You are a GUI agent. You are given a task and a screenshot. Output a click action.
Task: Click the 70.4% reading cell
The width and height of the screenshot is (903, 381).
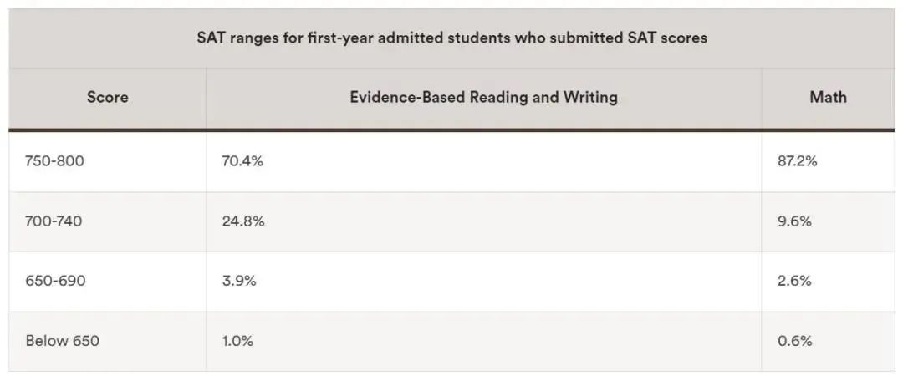pyautogui.click(x=242, y=161)
